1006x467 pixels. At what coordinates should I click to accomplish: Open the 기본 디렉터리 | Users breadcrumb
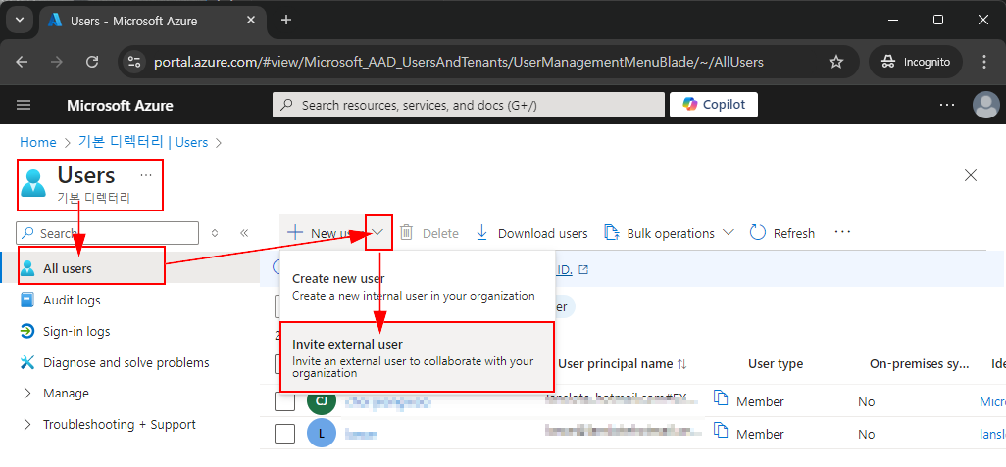coord(142,142)
